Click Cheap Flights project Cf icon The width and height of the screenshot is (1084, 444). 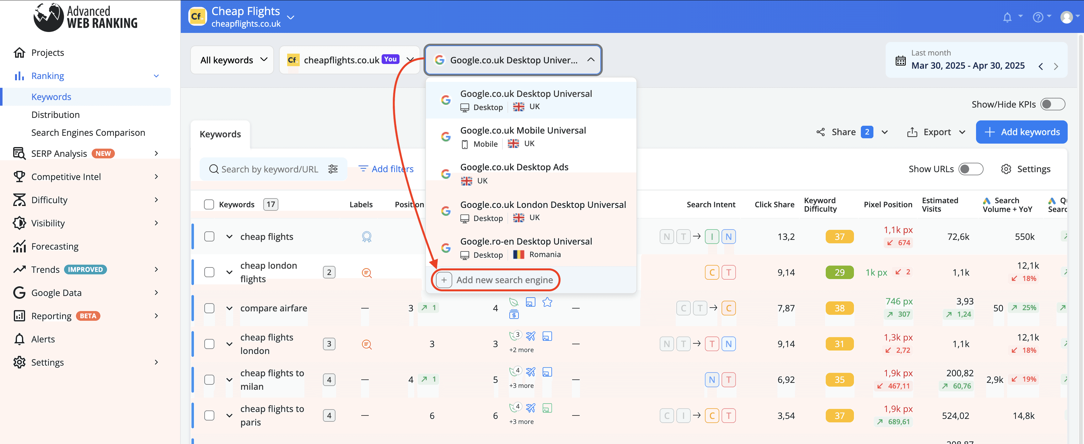pos(197,17)
